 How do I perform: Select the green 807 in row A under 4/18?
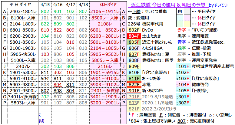[83, 12]
